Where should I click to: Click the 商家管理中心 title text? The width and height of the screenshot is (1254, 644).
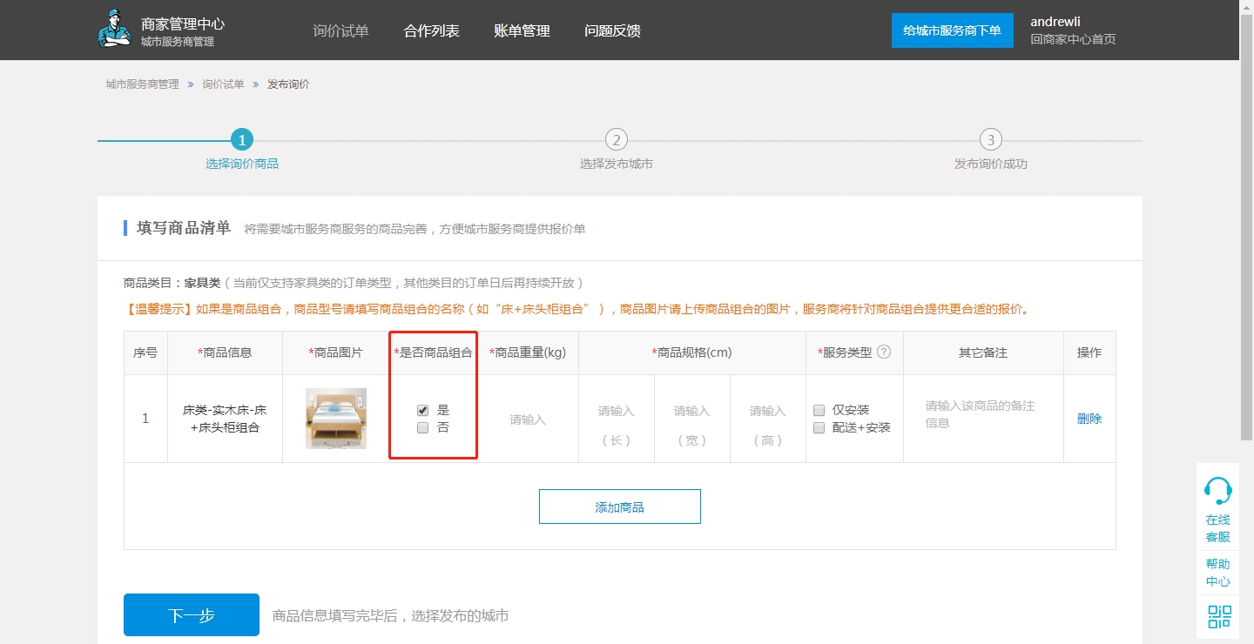(183, 23)
